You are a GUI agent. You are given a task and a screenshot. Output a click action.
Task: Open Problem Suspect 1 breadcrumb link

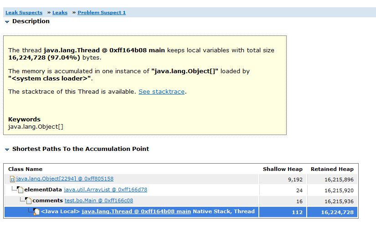tap(102, 13)
